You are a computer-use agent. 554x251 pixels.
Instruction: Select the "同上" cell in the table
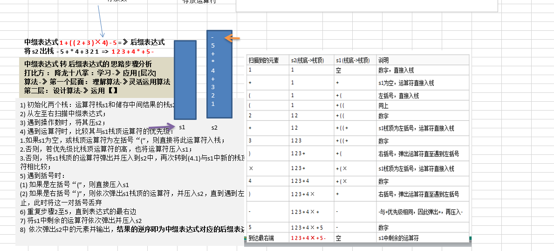[x=384, y=105]
